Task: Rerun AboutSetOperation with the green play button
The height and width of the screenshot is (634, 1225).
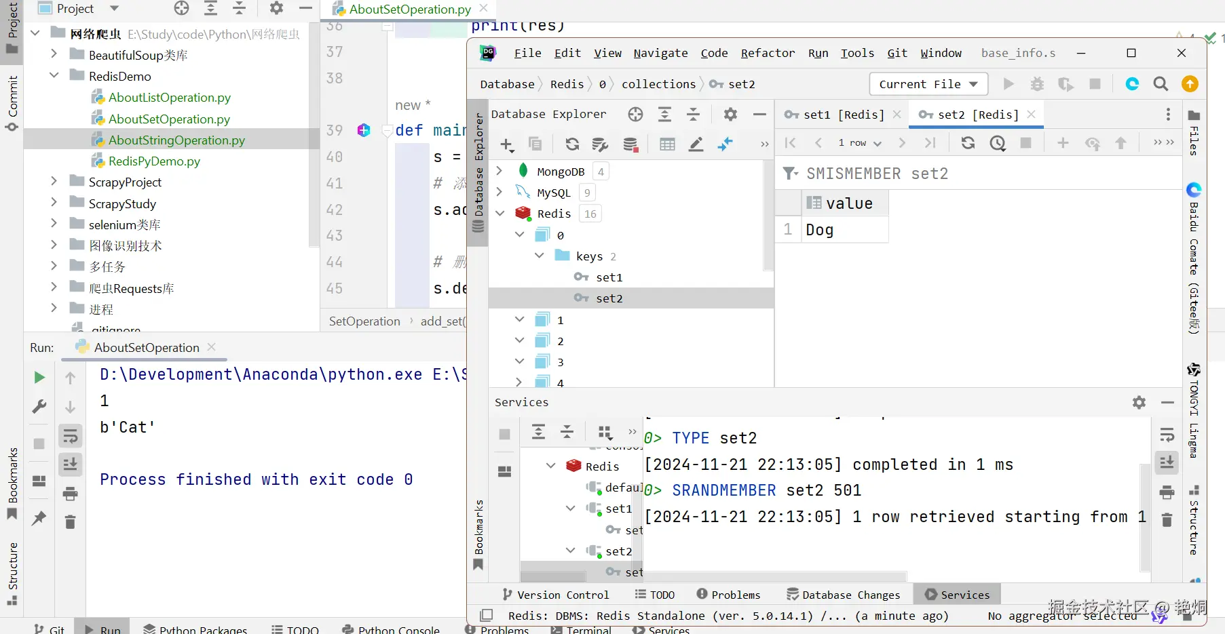Action: coord(39,378)
